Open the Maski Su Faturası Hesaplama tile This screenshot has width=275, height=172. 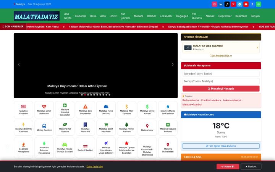[44, 148]
